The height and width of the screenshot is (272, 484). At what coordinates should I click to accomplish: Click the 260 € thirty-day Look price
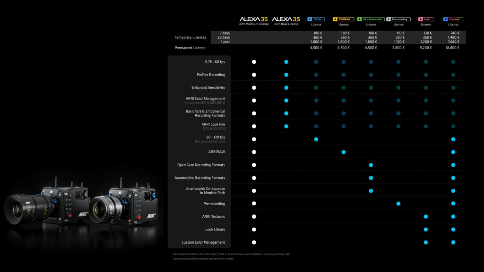point(427,37)
